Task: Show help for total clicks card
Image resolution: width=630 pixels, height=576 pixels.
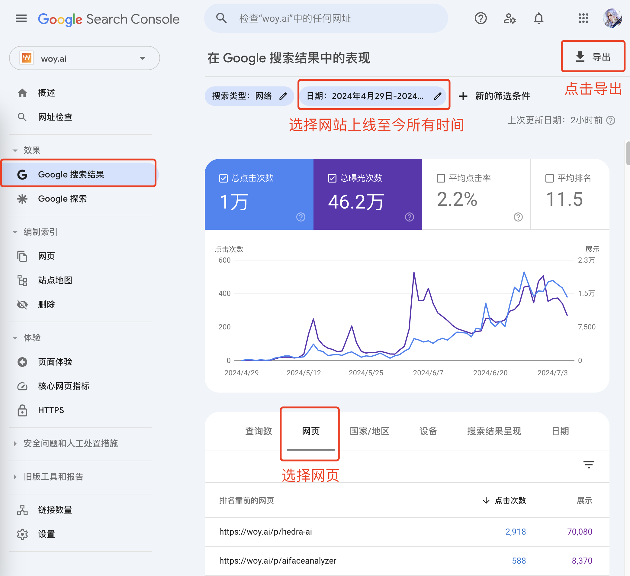Action: click(301, 217)
